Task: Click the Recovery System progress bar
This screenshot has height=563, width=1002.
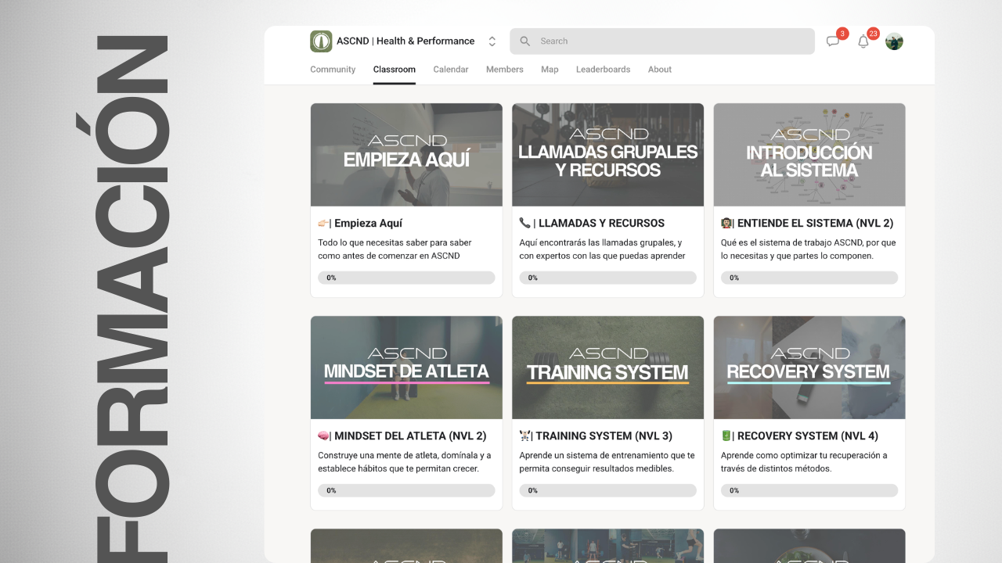Action: [x=809, y=490]
